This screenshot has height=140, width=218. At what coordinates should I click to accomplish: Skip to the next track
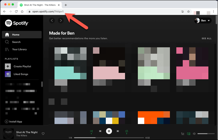(118, 131)
